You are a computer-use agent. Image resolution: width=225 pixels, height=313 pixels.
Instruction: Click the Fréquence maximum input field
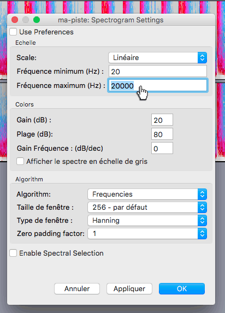[x=158, y=85]
